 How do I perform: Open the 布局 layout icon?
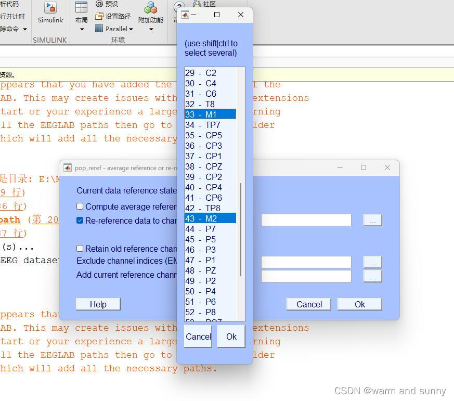tap(81, 7)
